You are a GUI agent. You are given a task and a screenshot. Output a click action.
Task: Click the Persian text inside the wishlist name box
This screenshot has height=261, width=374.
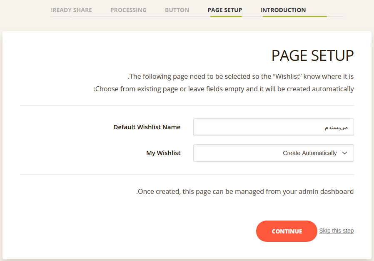337,128
